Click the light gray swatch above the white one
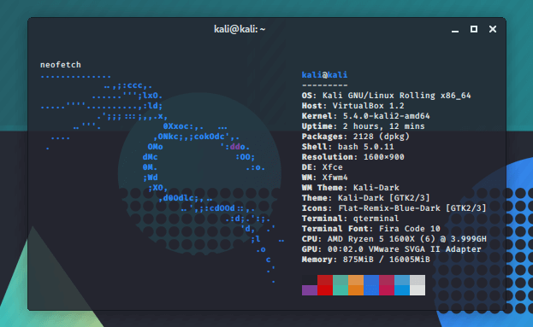This screenshot has width=533, height=327. pos(418,280)
